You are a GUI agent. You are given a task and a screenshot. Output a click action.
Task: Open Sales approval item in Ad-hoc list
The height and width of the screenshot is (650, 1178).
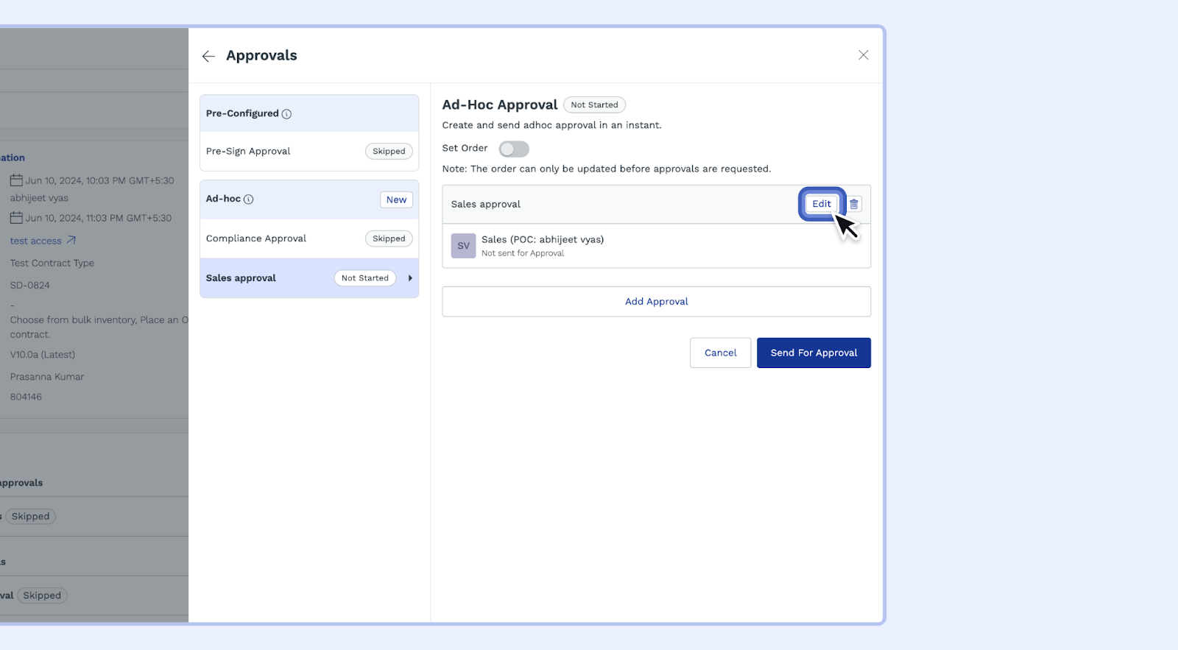[x=241, y=278]
